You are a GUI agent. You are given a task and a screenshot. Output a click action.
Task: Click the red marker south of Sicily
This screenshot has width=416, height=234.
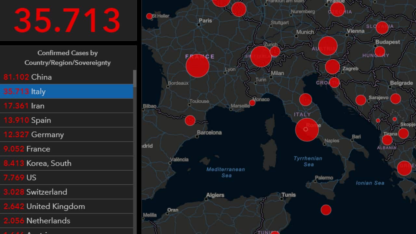326,210
